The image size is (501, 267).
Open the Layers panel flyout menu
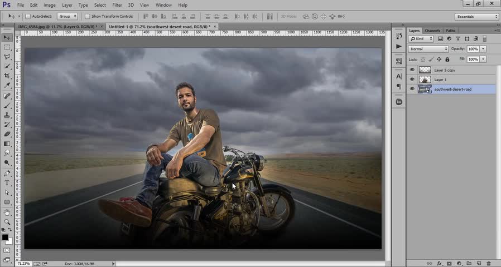(x=496, y=30)
